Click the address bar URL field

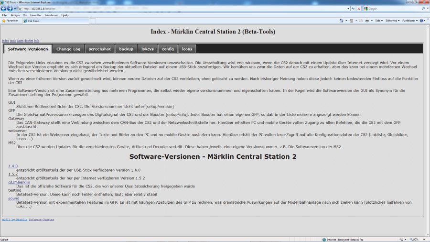pos(183,9)
